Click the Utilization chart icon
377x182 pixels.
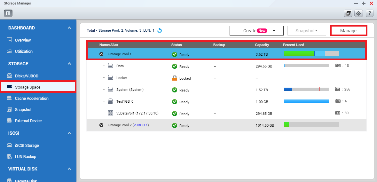click(9, 51)
